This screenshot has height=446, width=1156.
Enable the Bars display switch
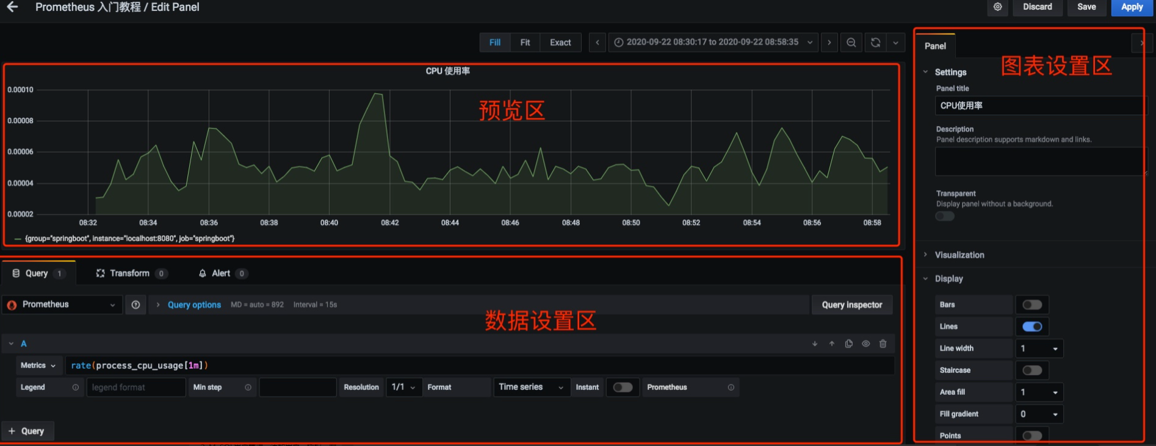click(x=1032, y=305)
